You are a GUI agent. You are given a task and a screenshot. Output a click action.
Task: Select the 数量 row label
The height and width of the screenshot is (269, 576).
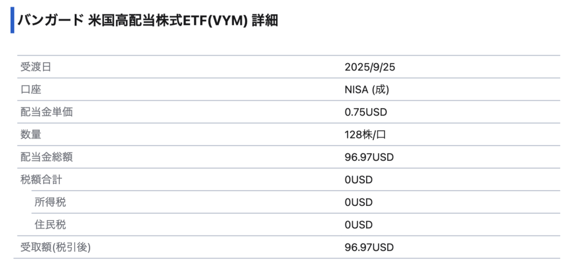point(30,134)
